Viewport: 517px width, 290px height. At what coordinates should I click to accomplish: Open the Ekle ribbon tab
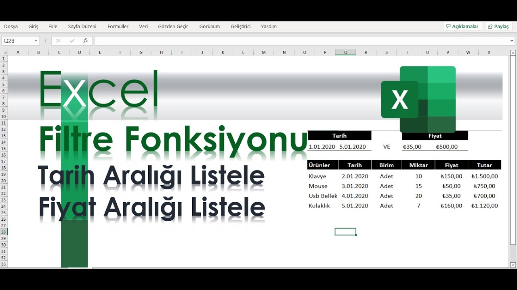pyautogui.click(x=53, y=27)
